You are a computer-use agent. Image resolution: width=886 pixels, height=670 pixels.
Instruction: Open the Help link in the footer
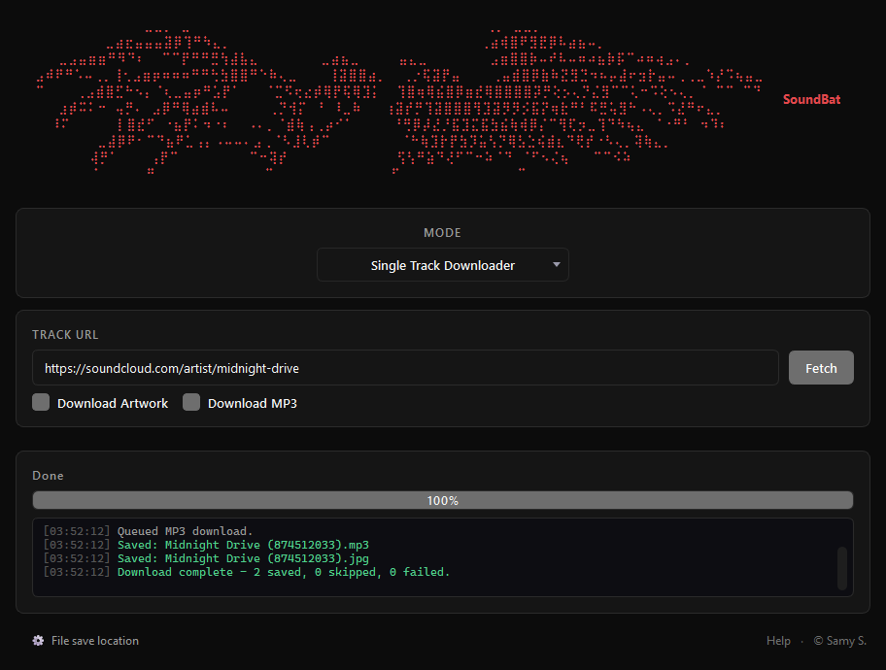click(x=778, y=641)
